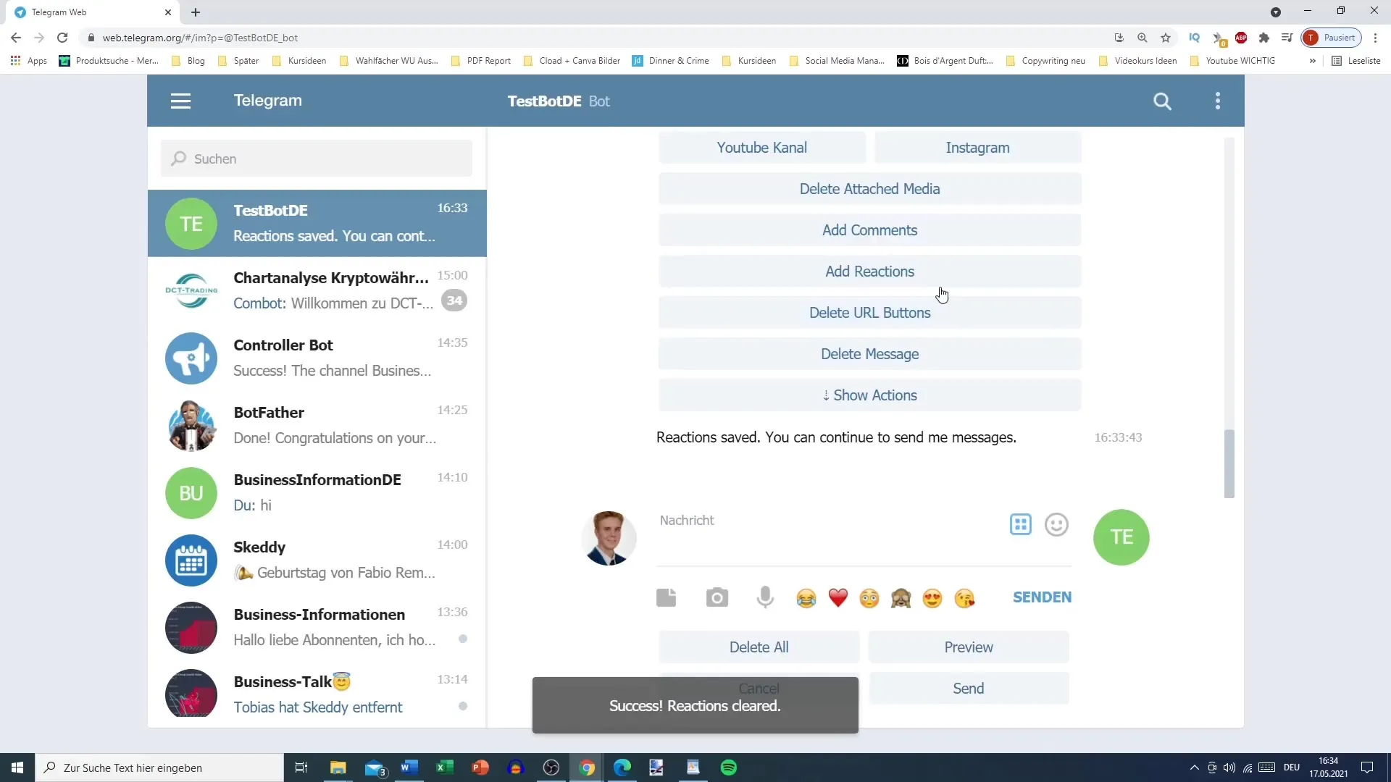The image size is (1391, 782).
Task: Open Chartanalyse Kryptowähr... chat
Action: [x=317, y=290]
